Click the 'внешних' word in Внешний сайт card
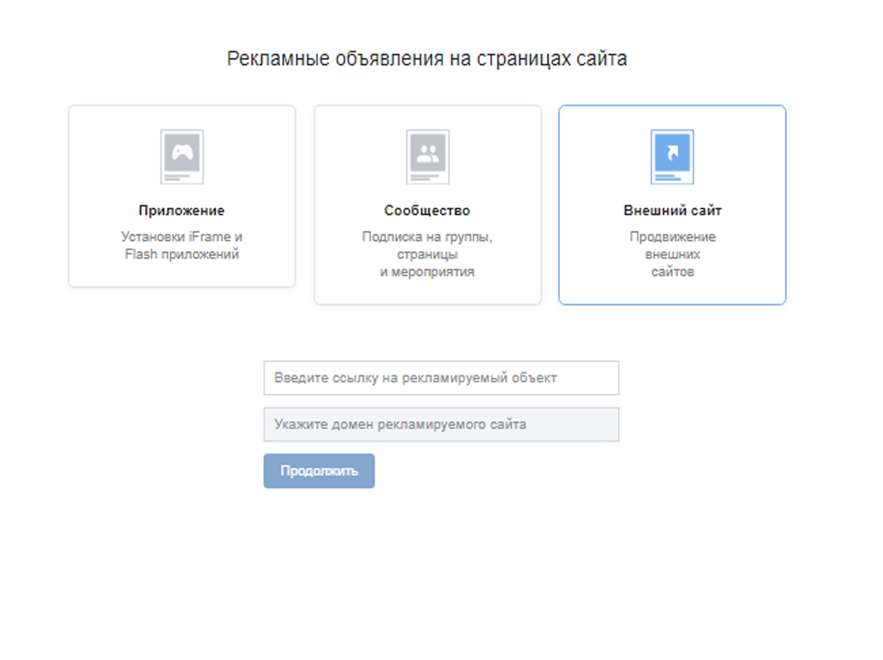The width and height of the screenshot is (883, 660). point(672,254)
